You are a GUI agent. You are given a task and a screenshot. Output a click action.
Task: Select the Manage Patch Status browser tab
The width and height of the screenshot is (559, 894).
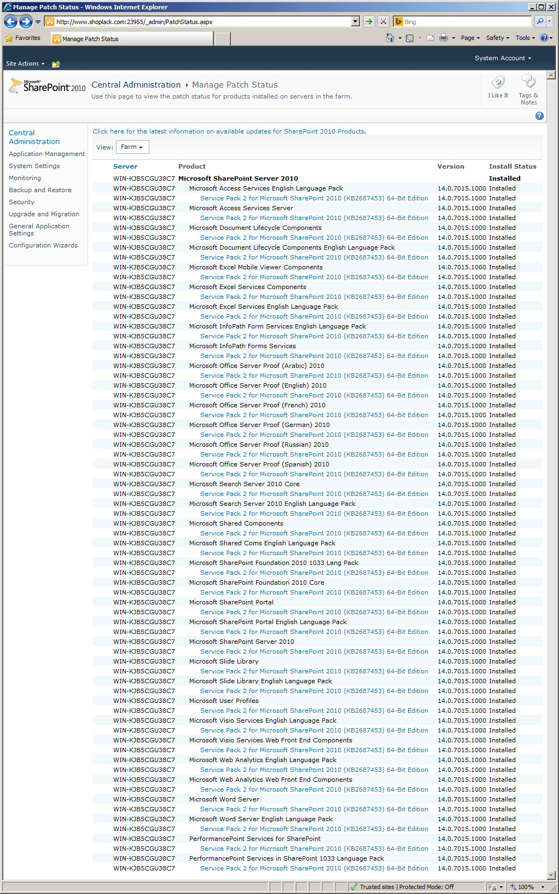coord(132,39)
